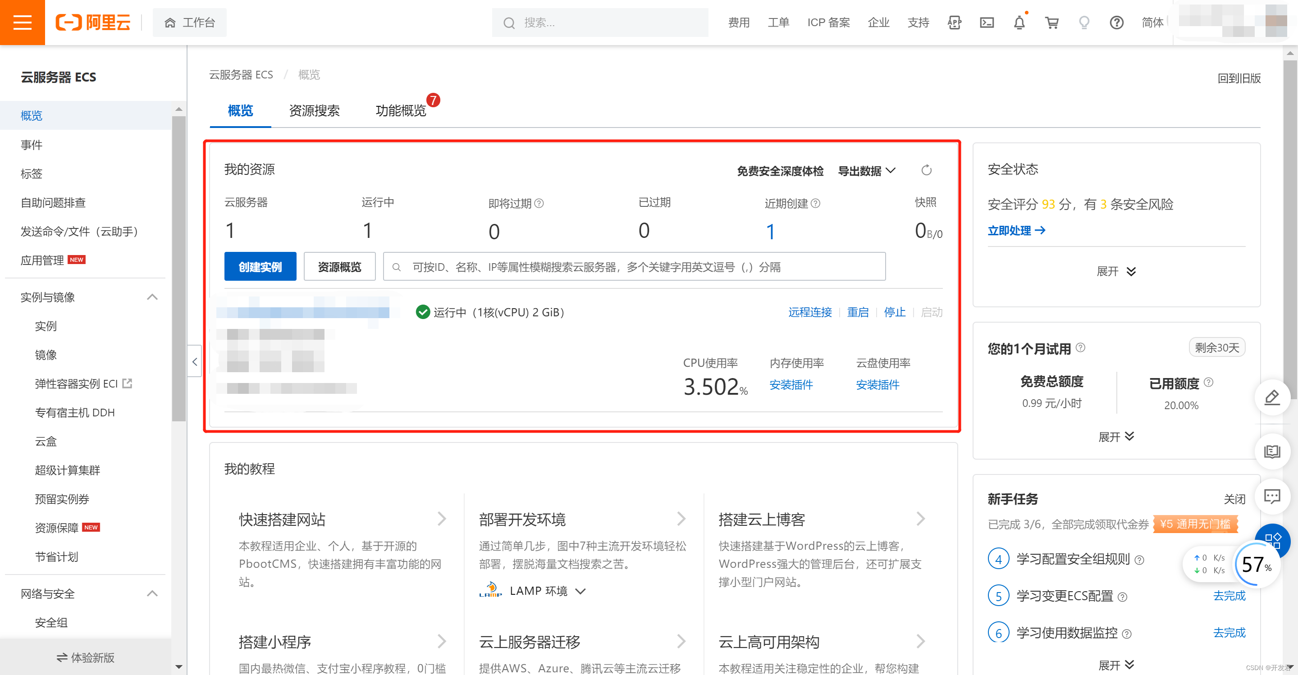Image resolution: width=1298 pixels, height=675 pixels.
Task: Click 安装插件 under 内存使用率
Action: pos(791,385)
